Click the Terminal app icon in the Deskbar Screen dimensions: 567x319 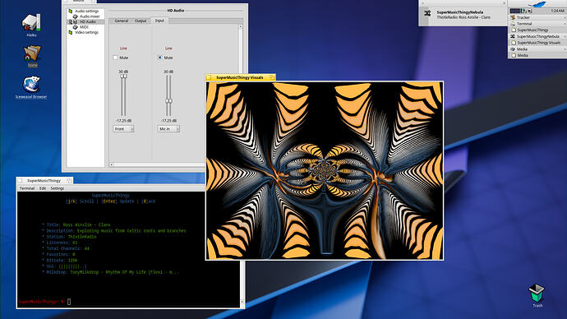513,24
